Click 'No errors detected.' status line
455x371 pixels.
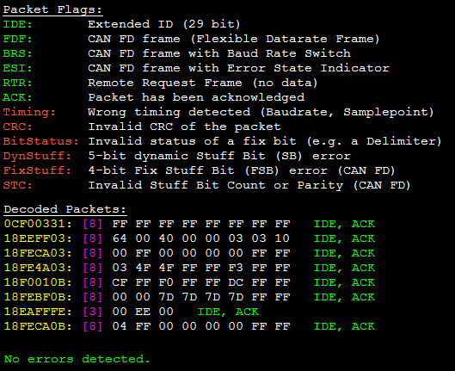pyautogui.click(x=77, y=359)
